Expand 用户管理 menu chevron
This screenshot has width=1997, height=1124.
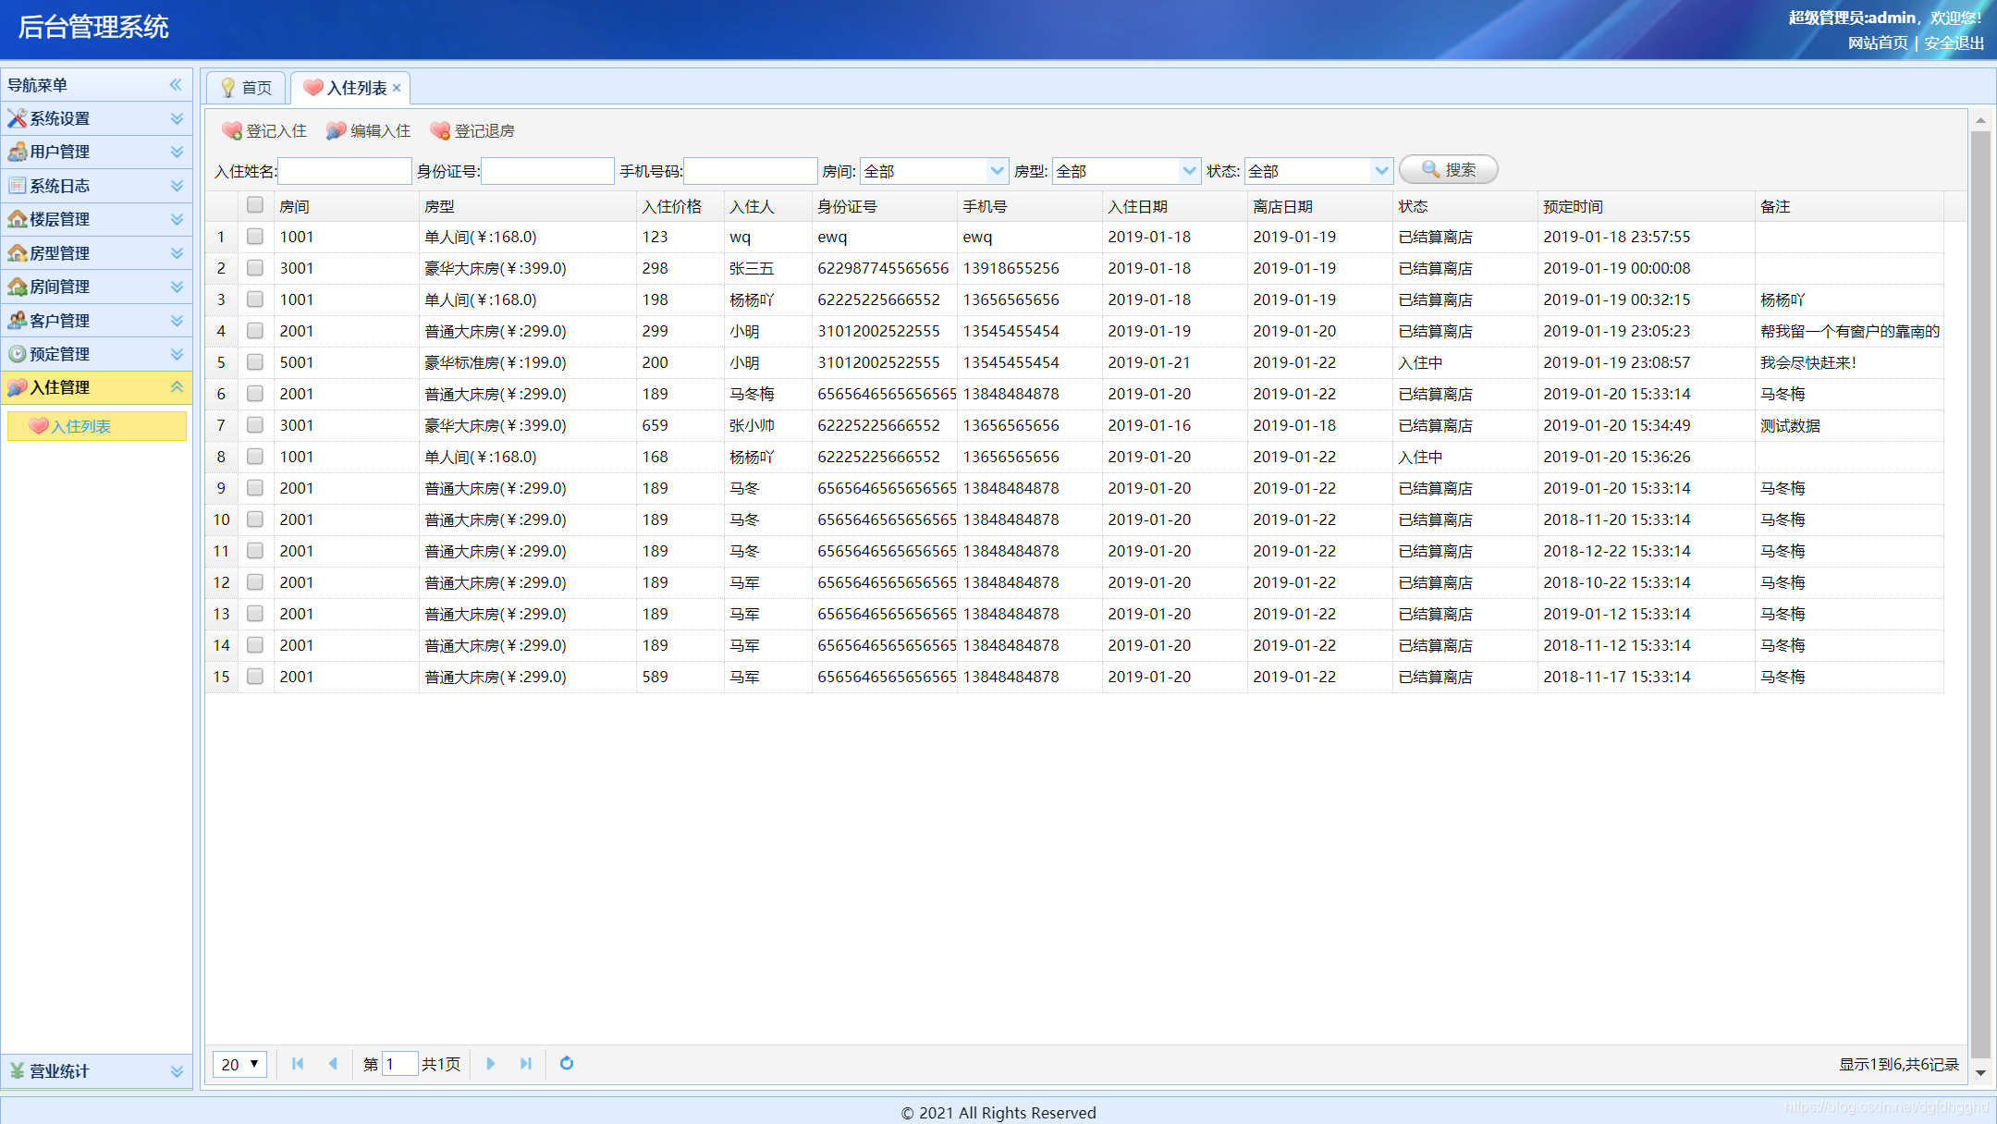click(177, 152)
